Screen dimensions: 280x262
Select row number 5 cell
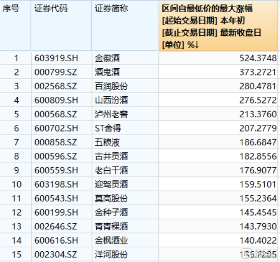(x=16, y=114)
